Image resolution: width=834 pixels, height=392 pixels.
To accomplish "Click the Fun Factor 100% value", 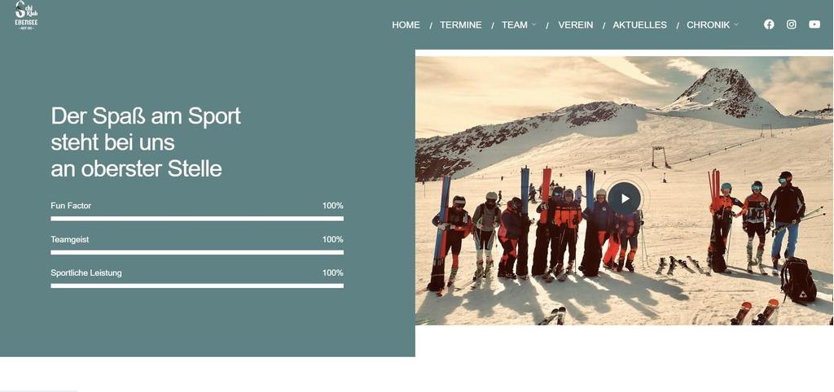I will (x=332, y=206).
